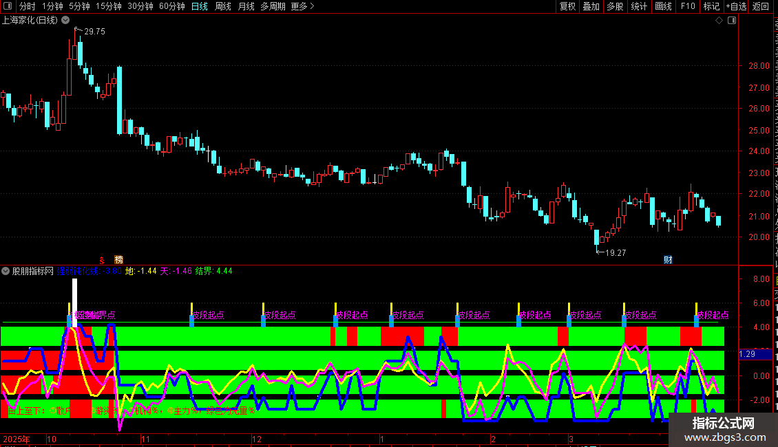Click the 标记 mark button

711,6
